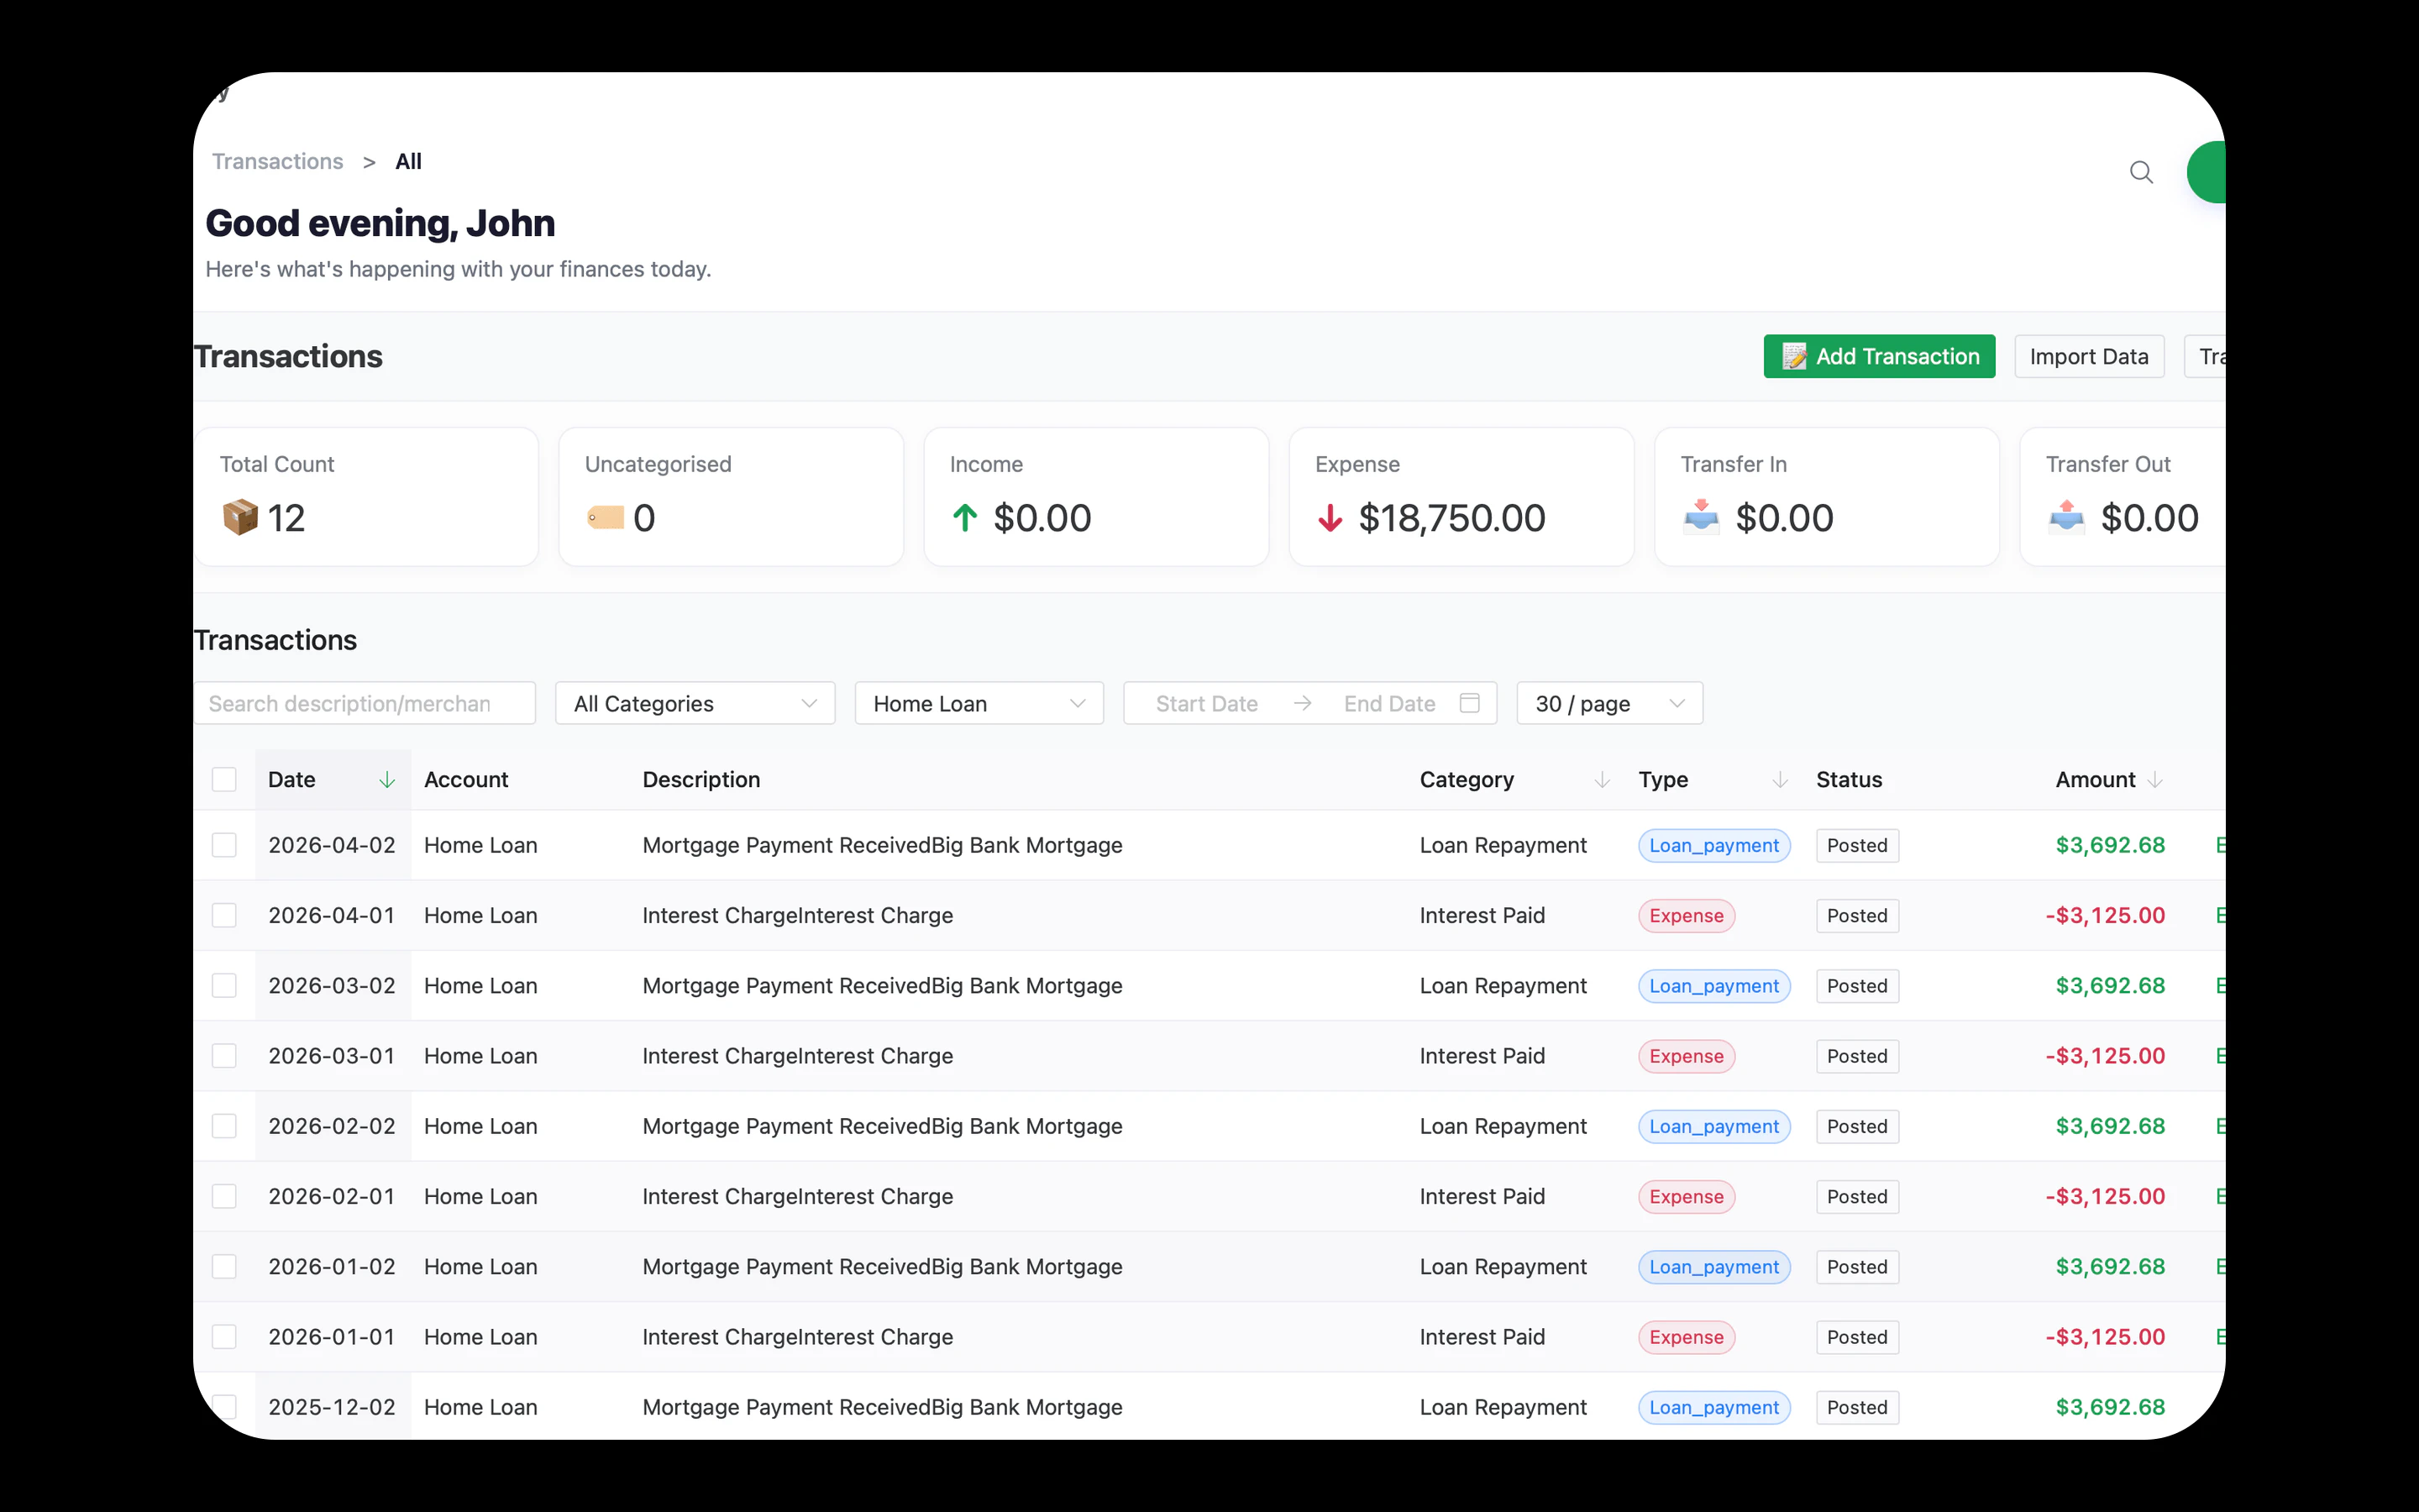Click the Transfer In inbox icon

[1700, 517]
